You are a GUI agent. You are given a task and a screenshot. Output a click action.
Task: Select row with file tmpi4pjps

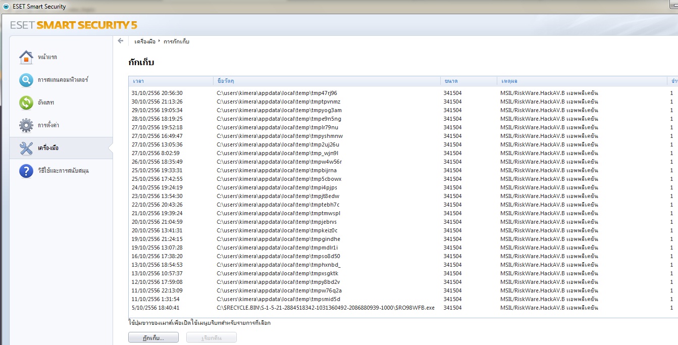coord(403,187)
